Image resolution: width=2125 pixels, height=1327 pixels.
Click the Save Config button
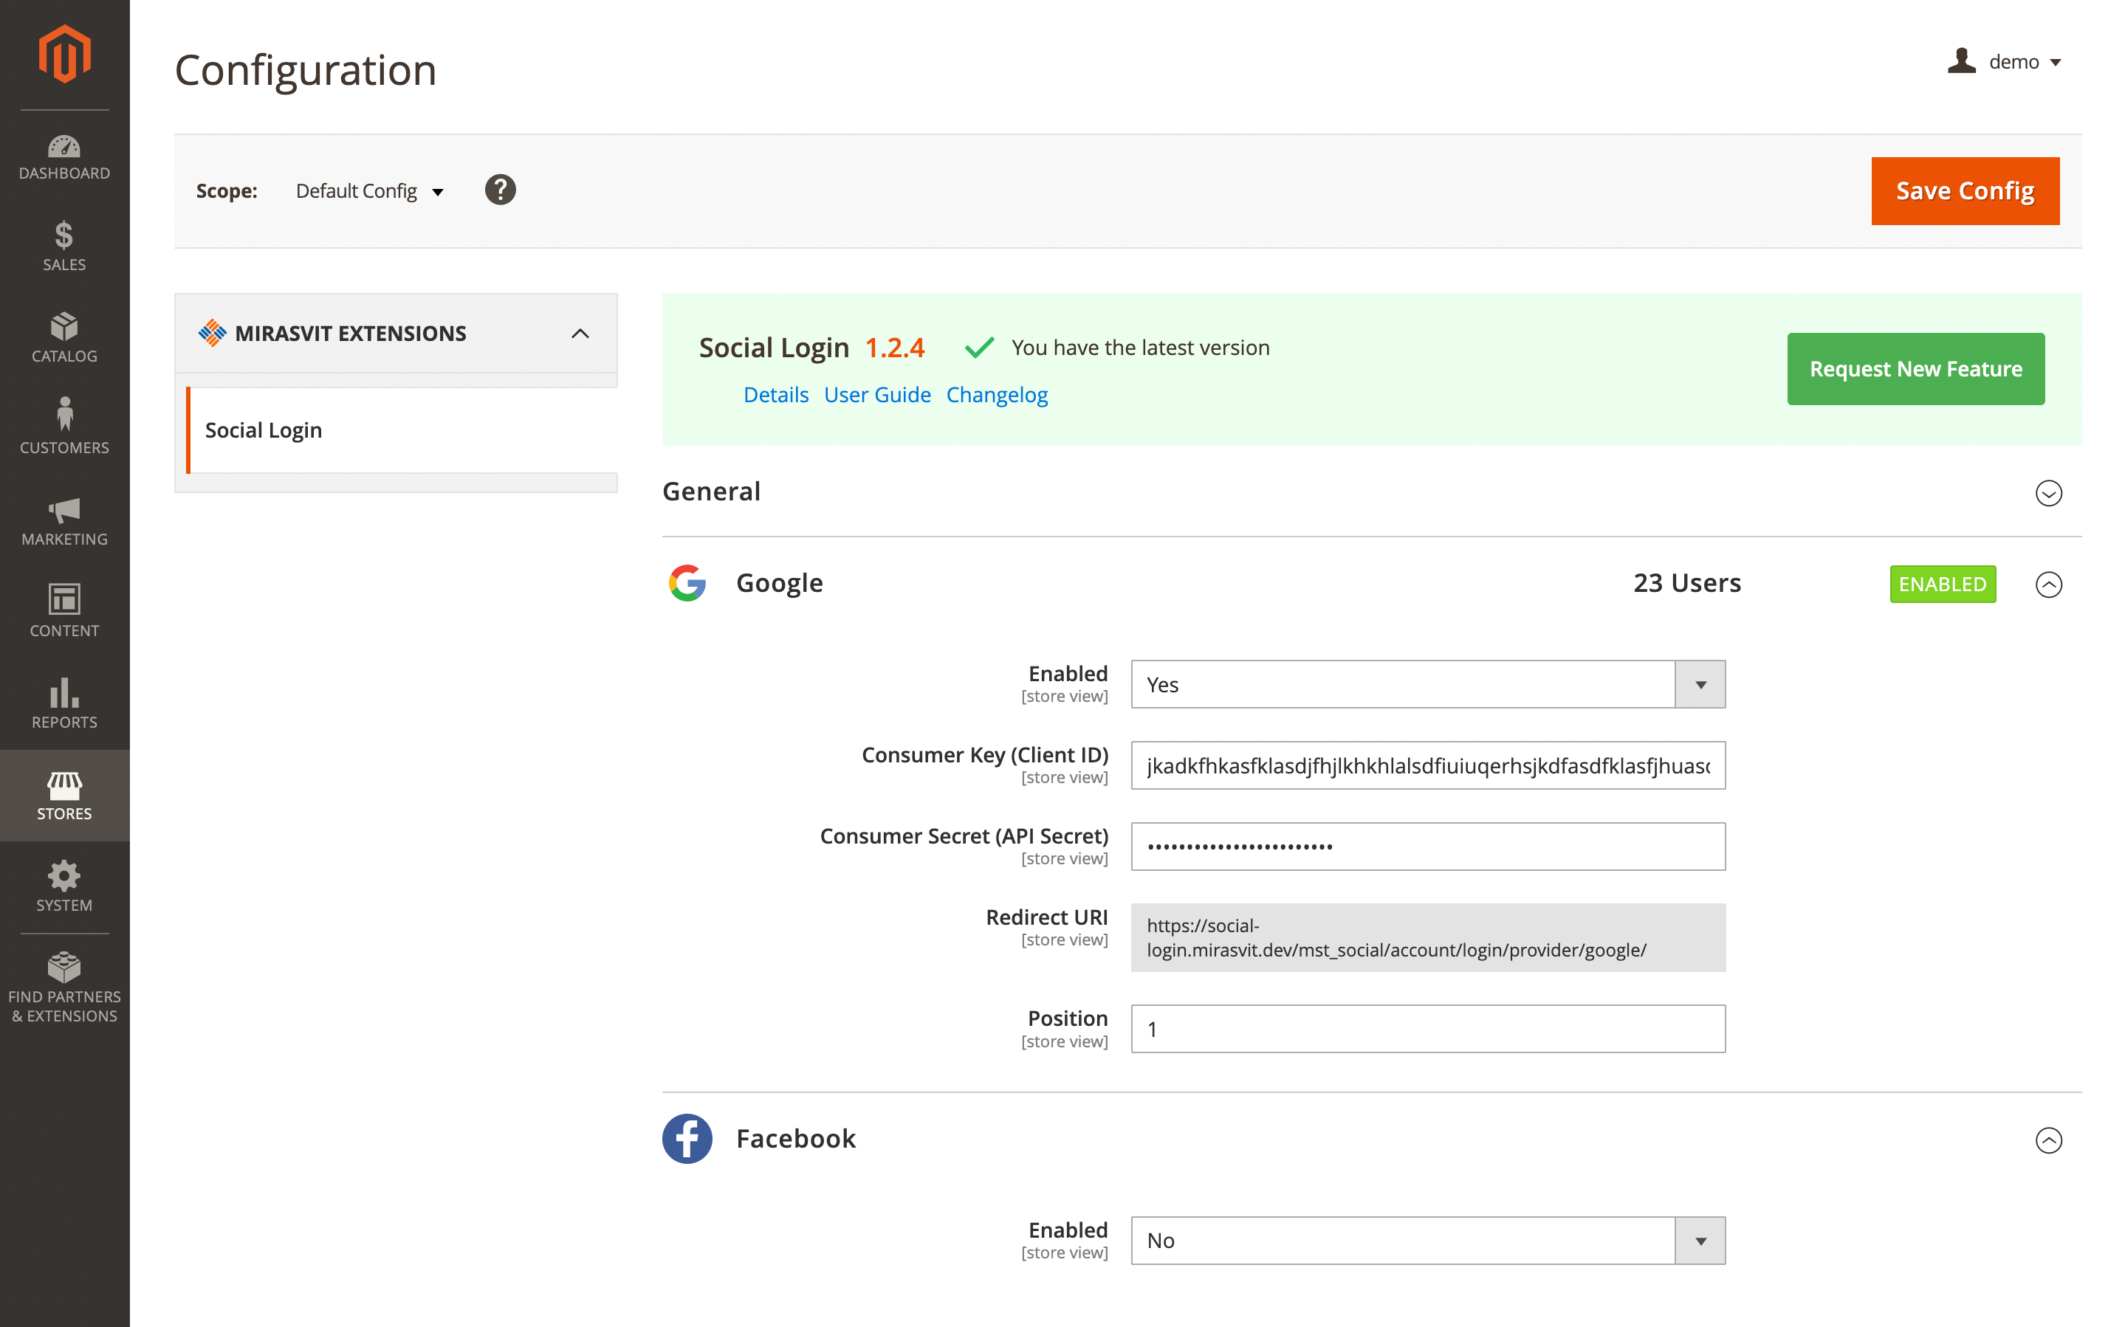(x=1964, y=191)
